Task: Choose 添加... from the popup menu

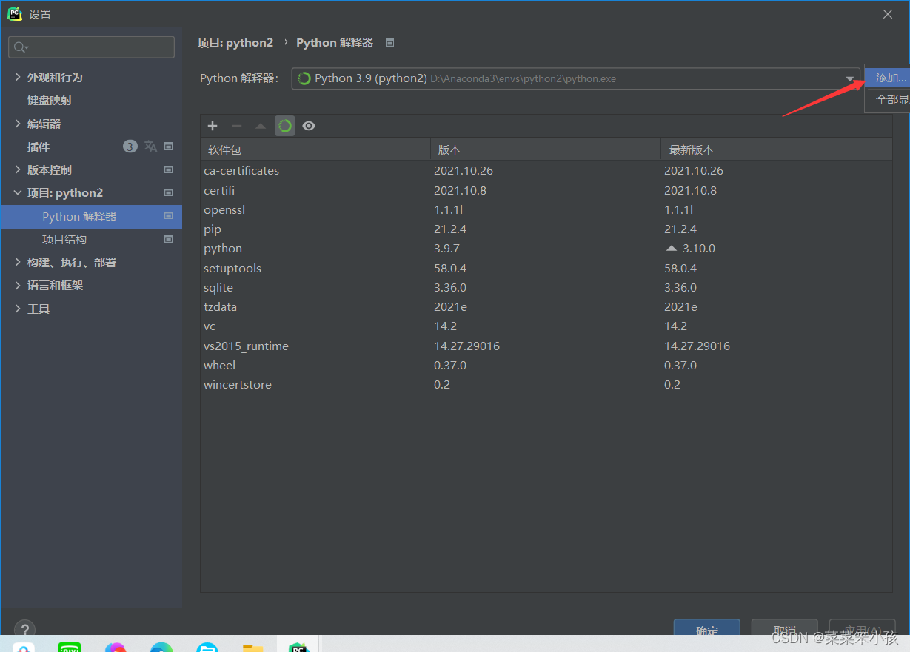Action: 887,78
